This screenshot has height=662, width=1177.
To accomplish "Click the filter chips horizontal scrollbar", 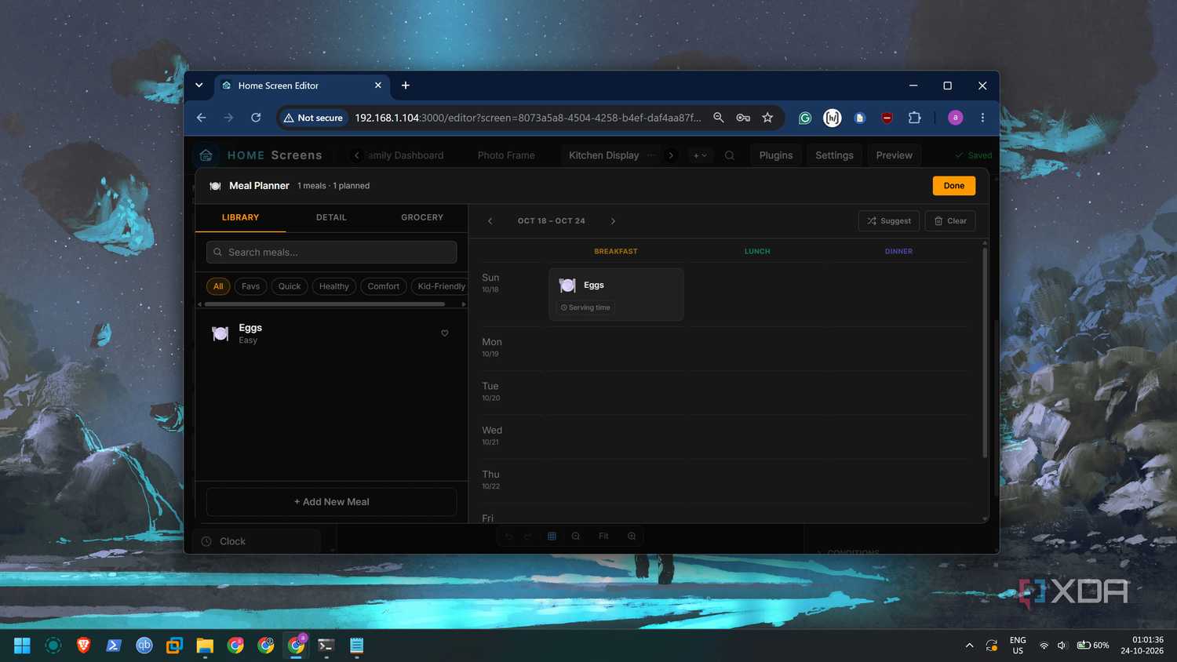I will pyautogui.click(x=324, y=304).
